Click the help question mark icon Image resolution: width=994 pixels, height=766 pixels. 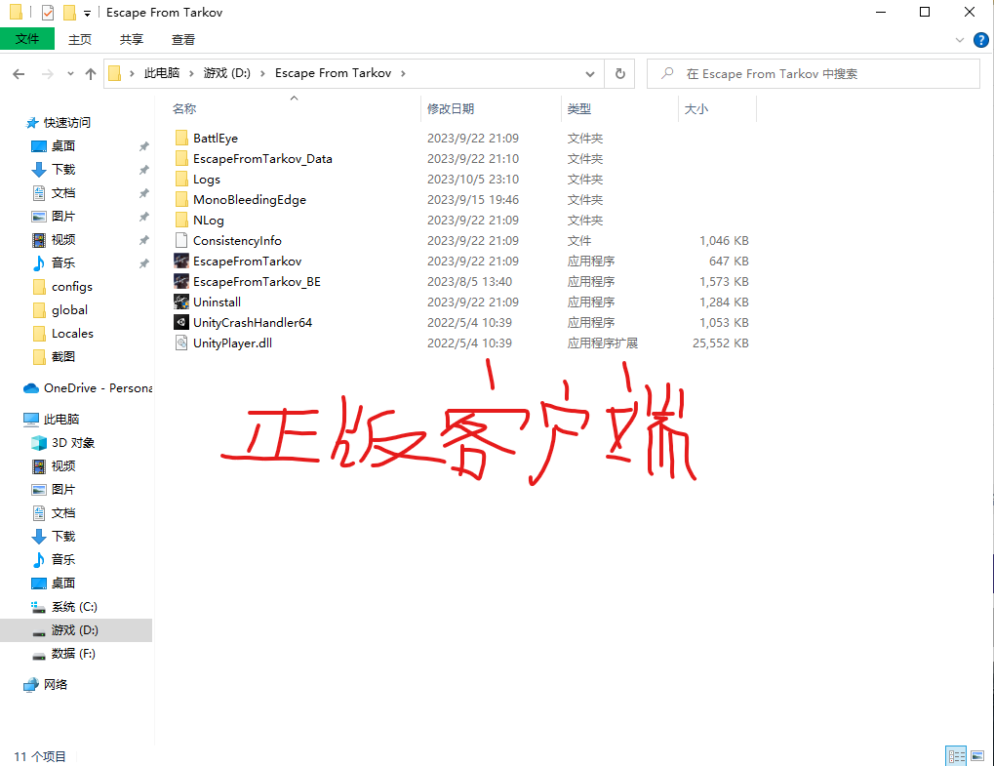(980, 40)
